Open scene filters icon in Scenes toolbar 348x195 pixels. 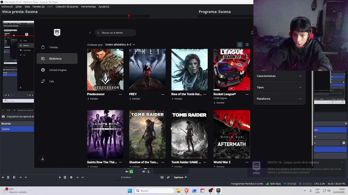point(14,177)
